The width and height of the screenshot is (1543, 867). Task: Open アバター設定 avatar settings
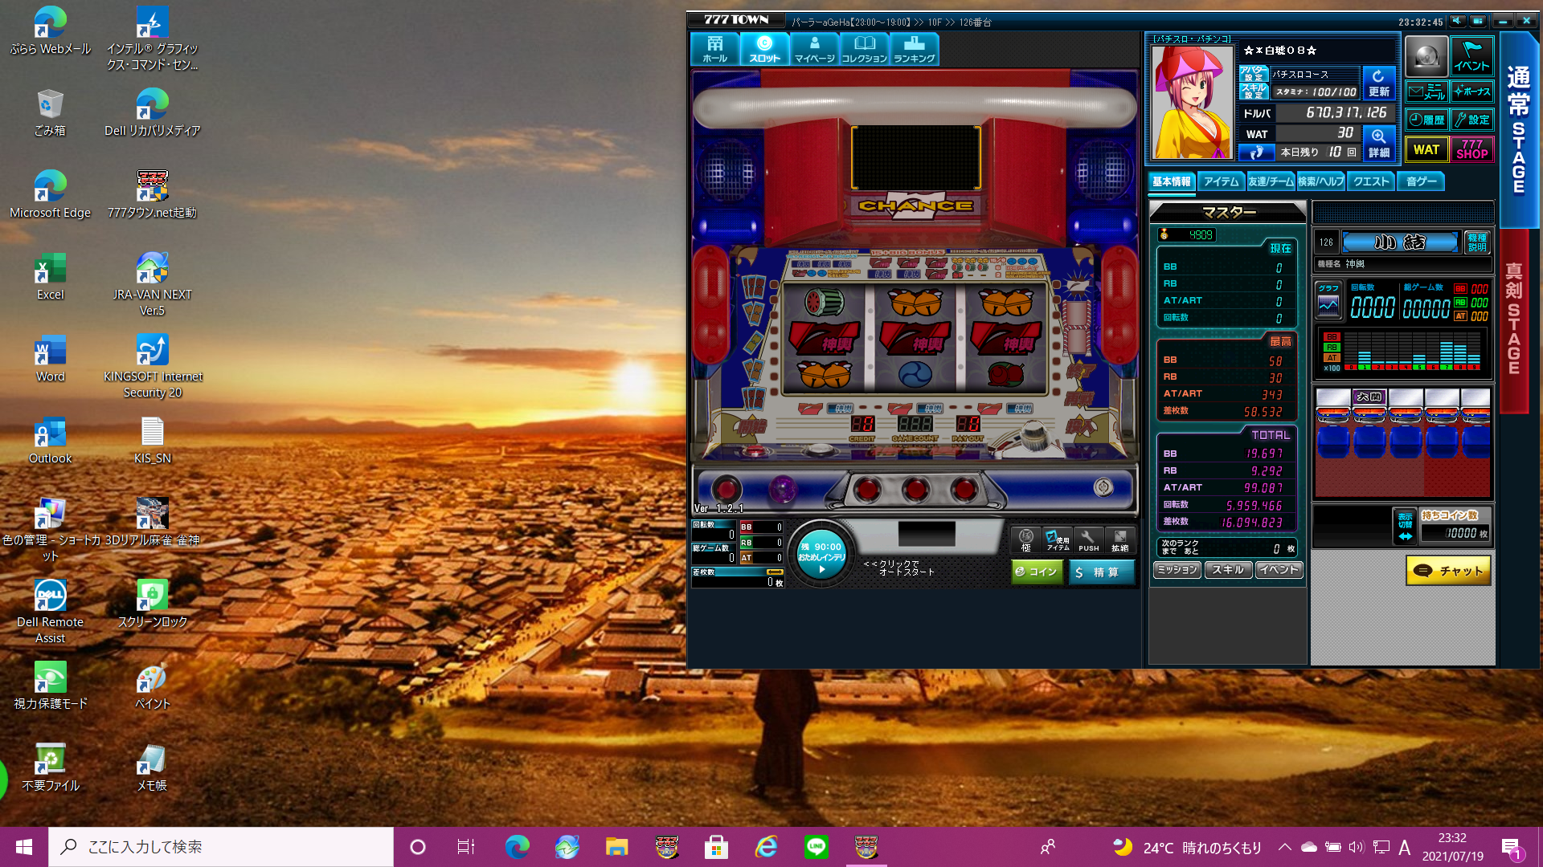tap(1253, 74)
